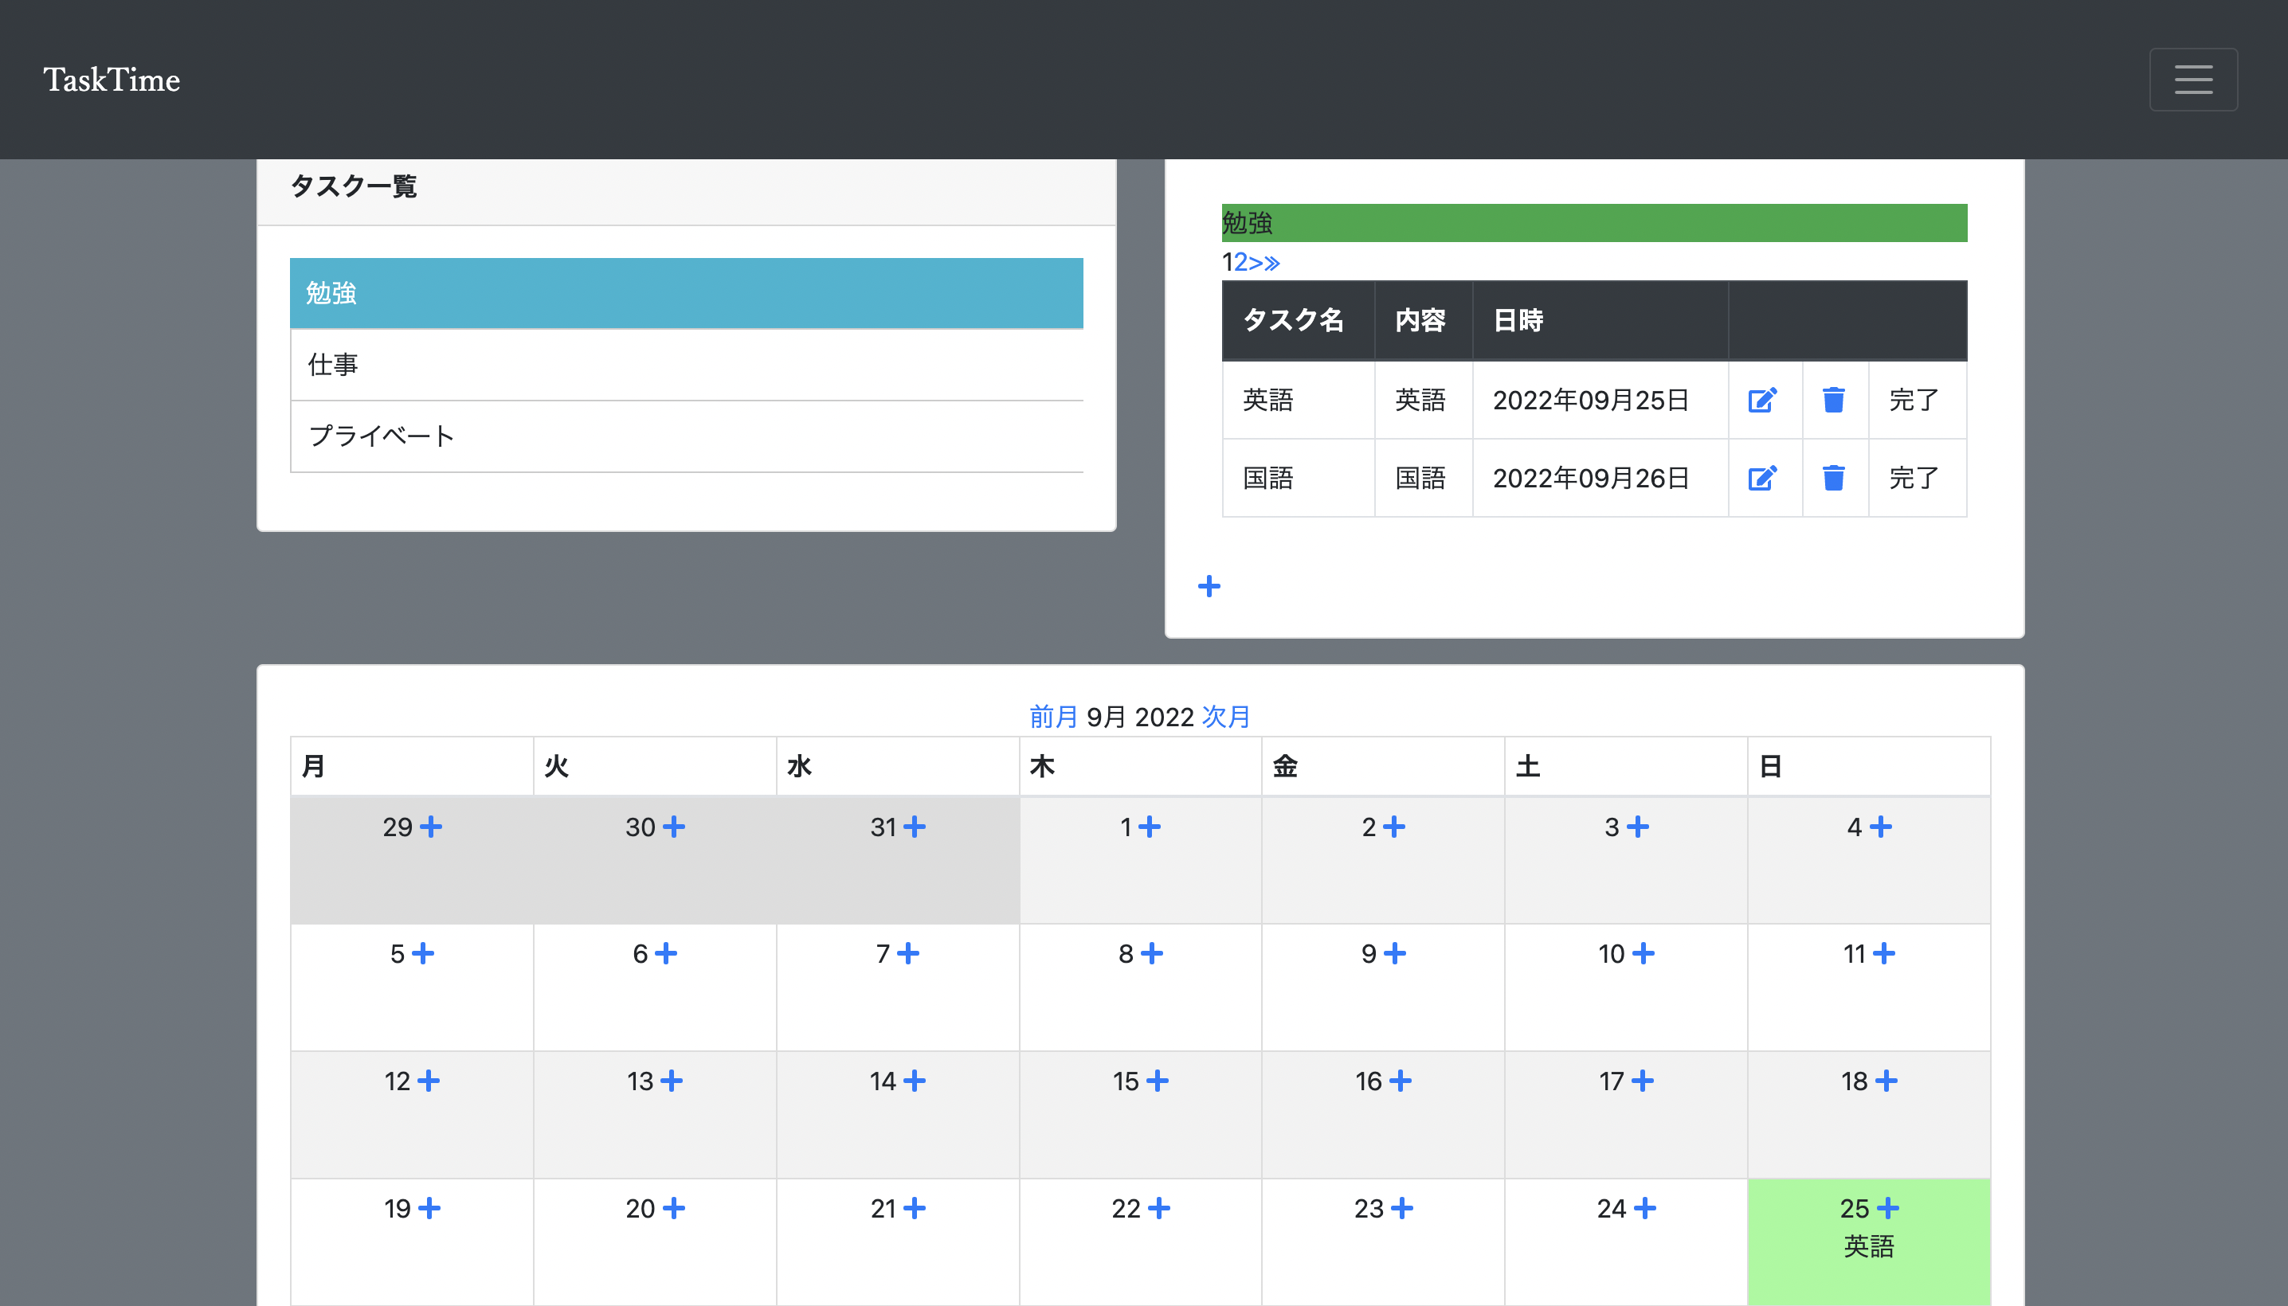Add task on calendar day 5
The image size is (2288, 1306).
point(422,952)
